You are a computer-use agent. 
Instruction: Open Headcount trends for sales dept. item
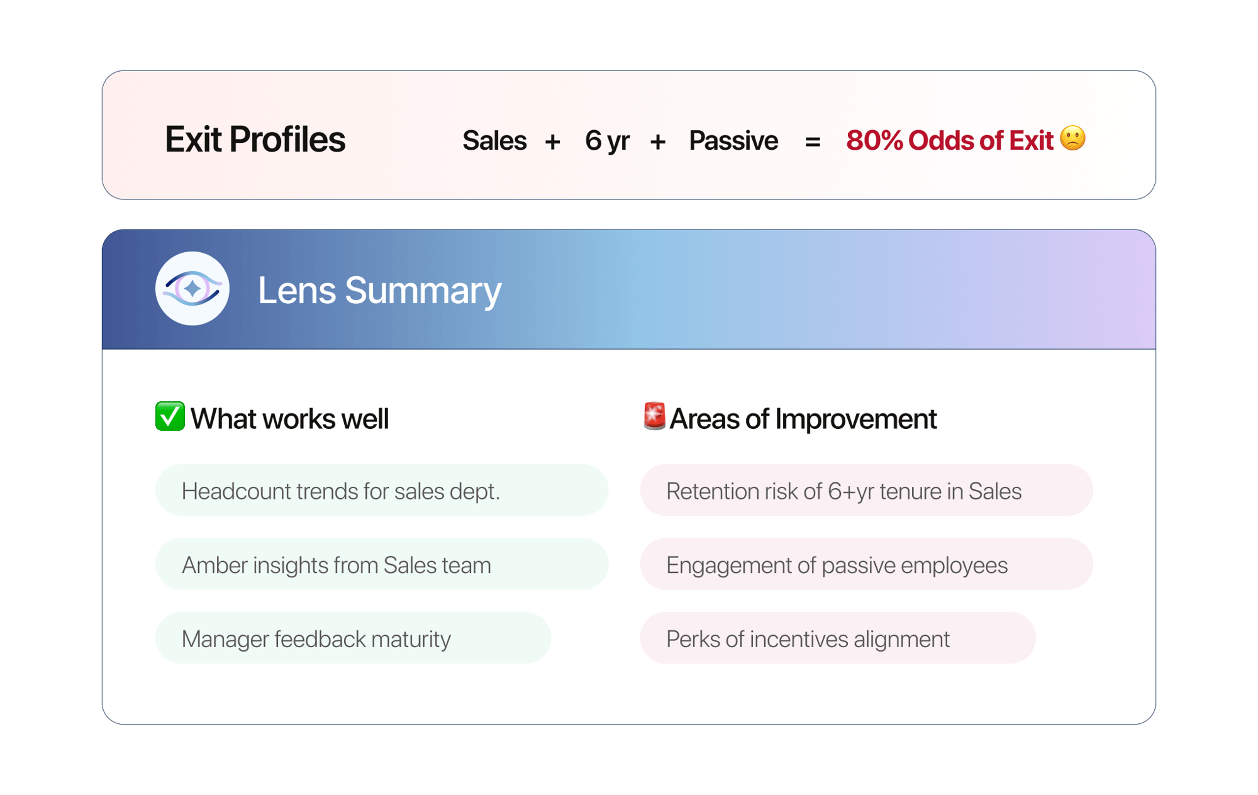(x=381, y=491)
